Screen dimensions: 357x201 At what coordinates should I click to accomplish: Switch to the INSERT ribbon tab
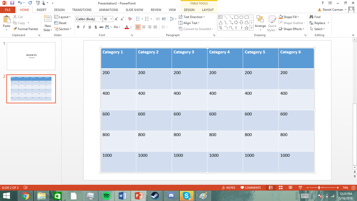[x=42, y=10]
